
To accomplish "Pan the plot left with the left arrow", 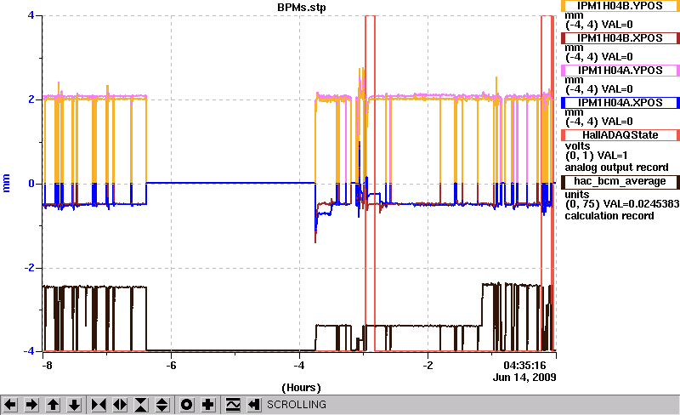I will [x=10, y=405].
